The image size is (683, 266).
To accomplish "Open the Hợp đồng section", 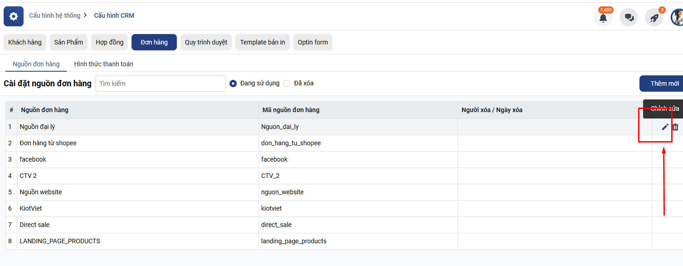I will click(x=109, y=42).
